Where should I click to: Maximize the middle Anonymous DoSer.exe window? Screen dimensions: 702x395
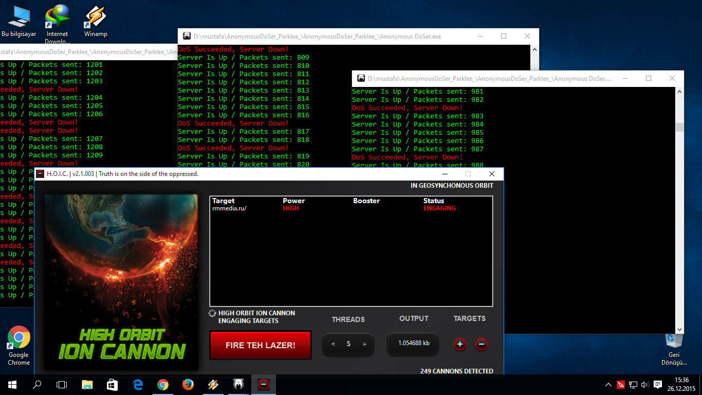[504, 37]
